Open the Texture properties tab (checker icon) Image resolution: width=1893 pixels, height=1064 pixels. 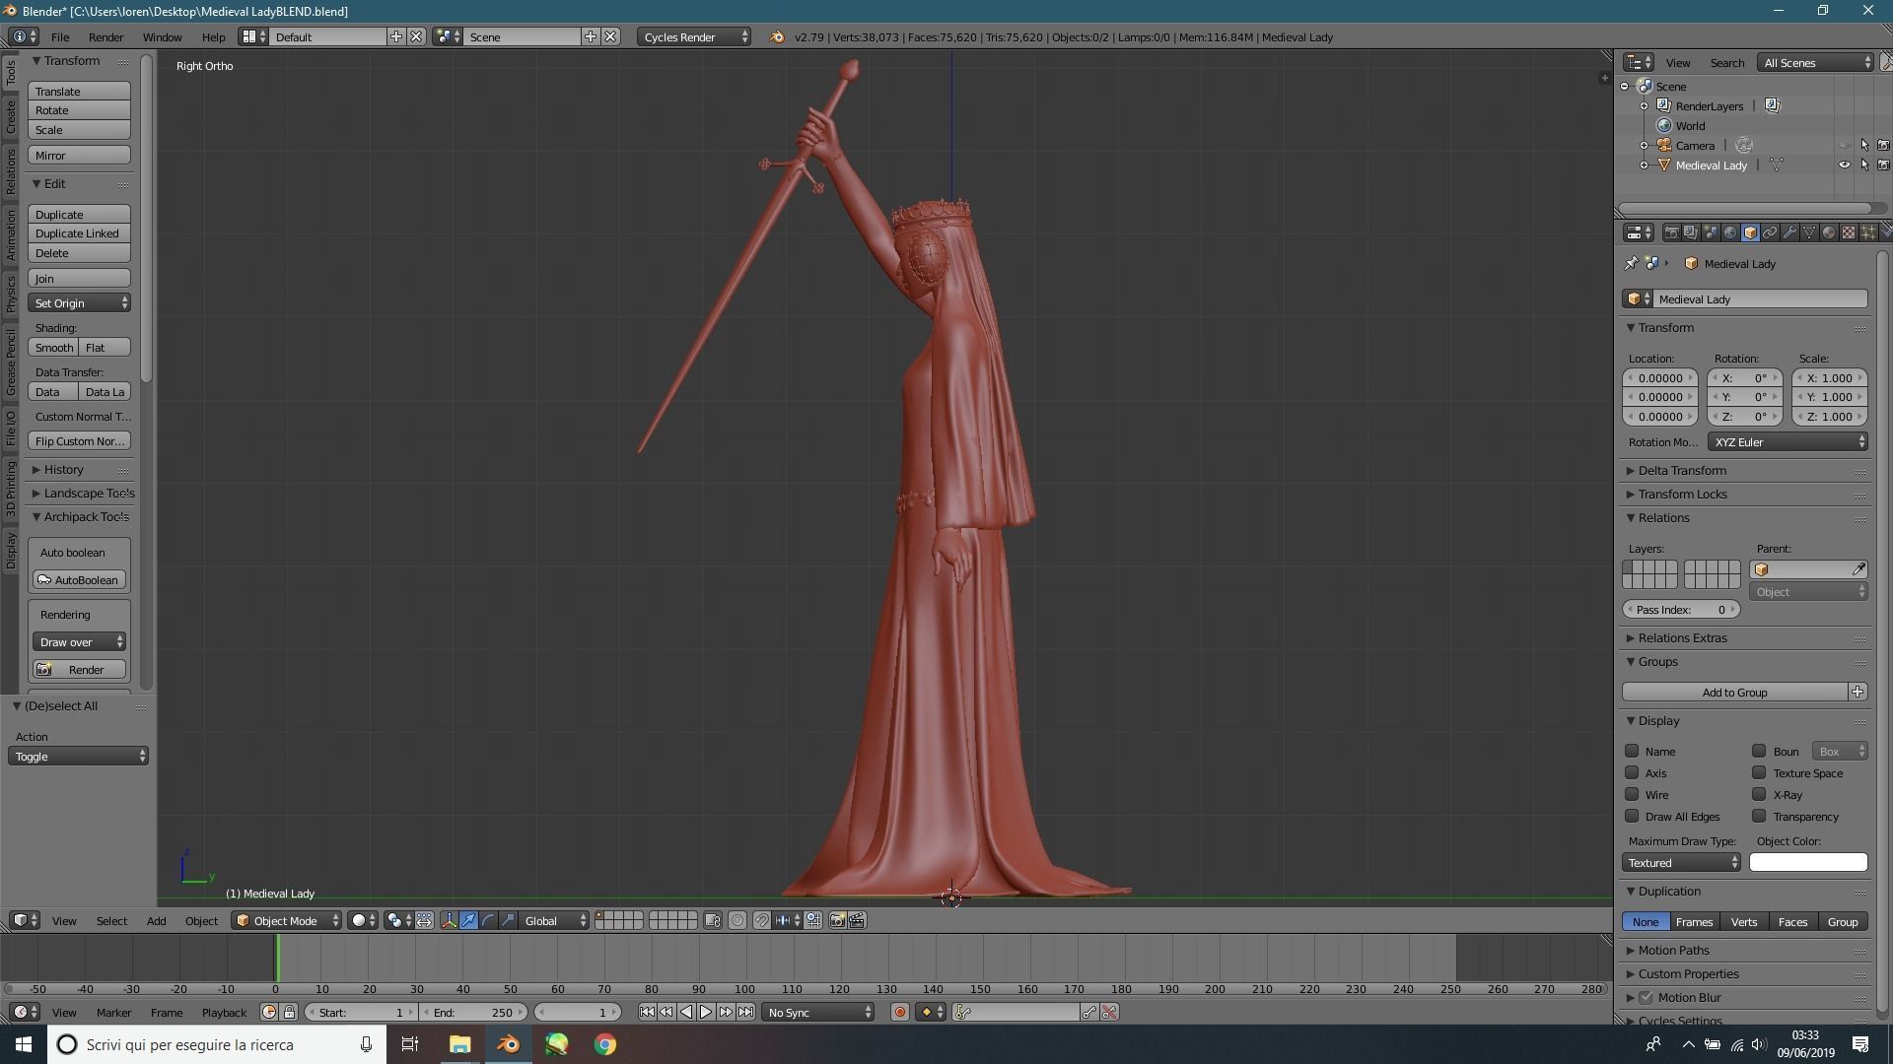tap(1849, 233)
